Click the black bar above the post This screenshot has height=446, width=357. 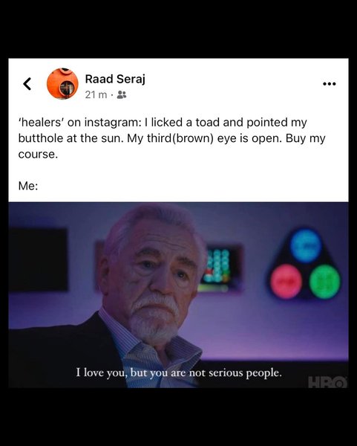click(178, 29)
